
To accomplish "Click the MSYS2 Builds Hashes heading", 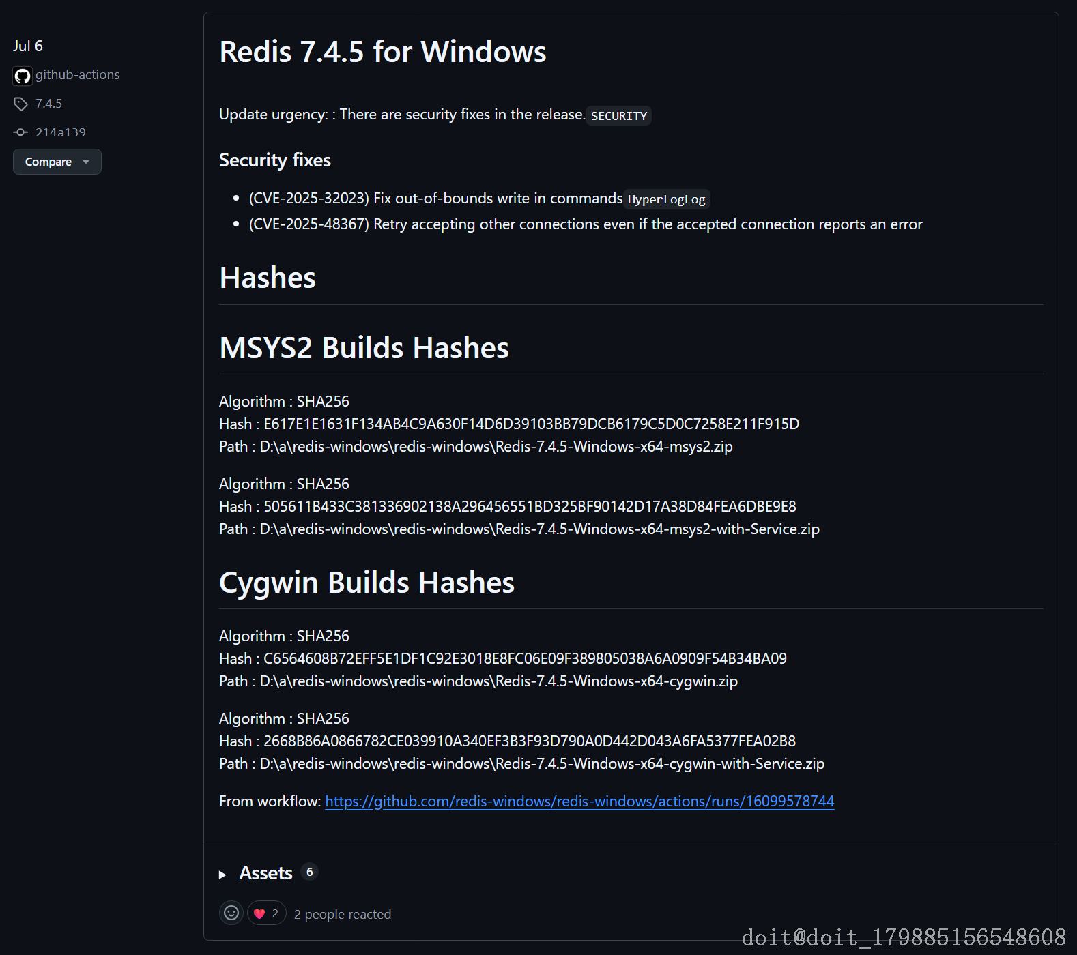I will (x=364, y=348).
